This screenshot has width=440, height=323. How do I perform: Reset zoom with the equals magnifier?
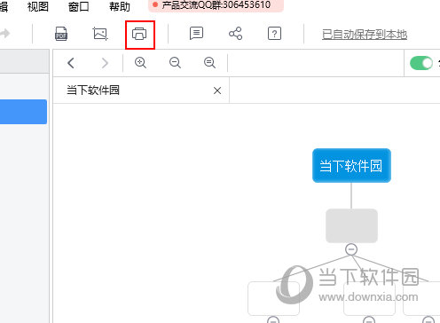point(209,63)
